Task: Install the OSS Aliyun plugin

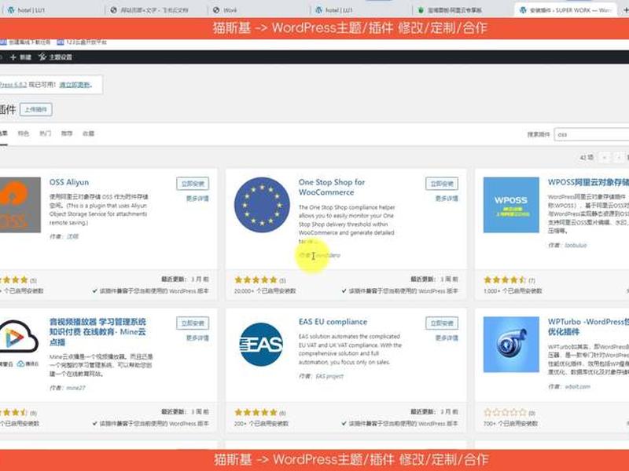Action: click(x=193, y=184)
